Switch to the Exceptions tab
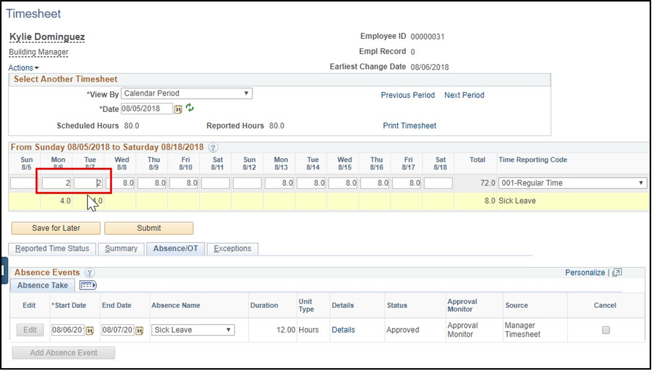This screenshot has height=379, width=656. [232, 248]
